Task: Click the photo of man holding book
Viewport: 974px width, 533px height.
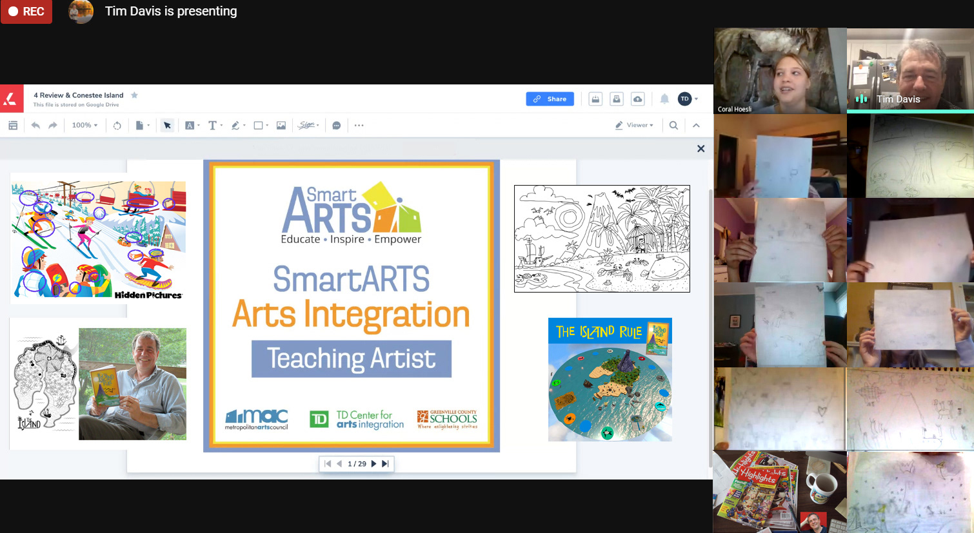Action: coord(132,384)
